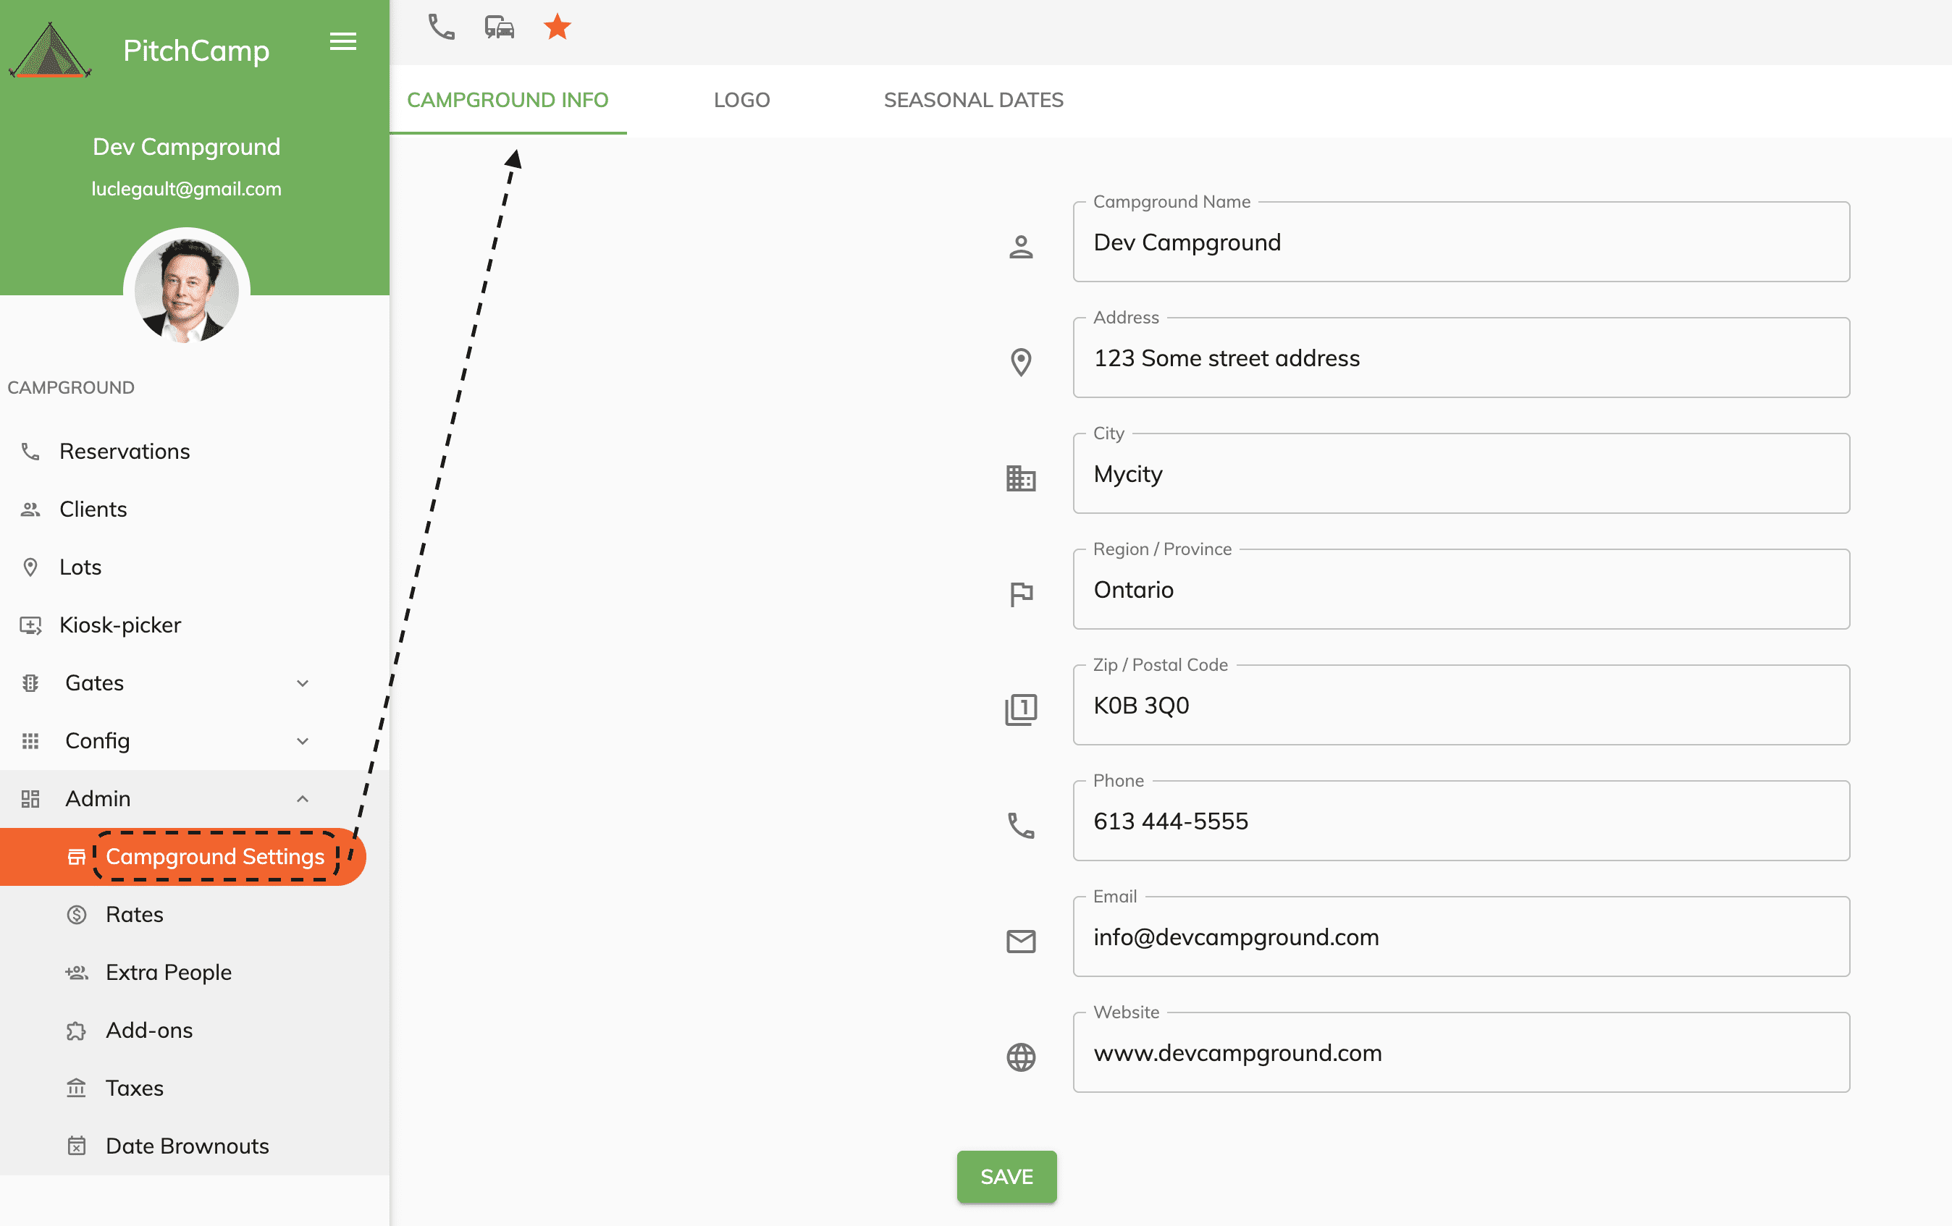Click the luclegault@gmail.com email in the sidebar
1952x1226 pixels.
187,189
